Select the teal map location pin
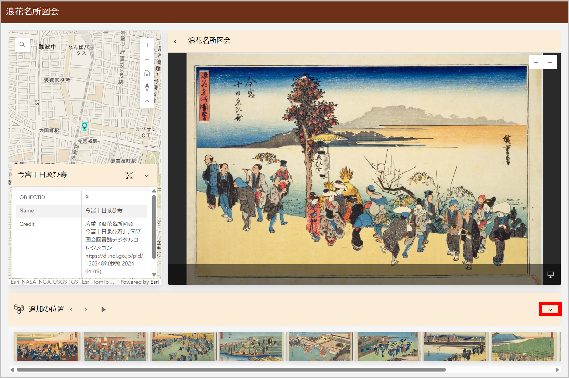 (84, 126)
